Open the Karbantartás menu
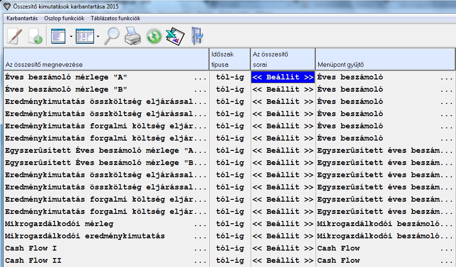Screen dimensions: 456x267 coord(22,18)
